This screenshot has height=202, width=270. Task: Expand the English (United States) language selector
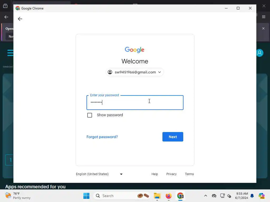click(x=99, y=174)
